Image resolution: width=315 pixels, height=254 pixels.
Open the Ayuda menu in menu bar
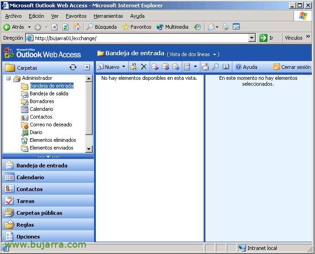137,16
